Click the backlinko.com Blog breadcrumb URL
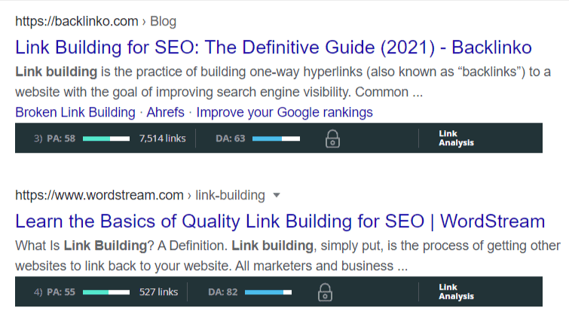Image resolution: width=569 pixels, height=326 pixels. (96, 21)
